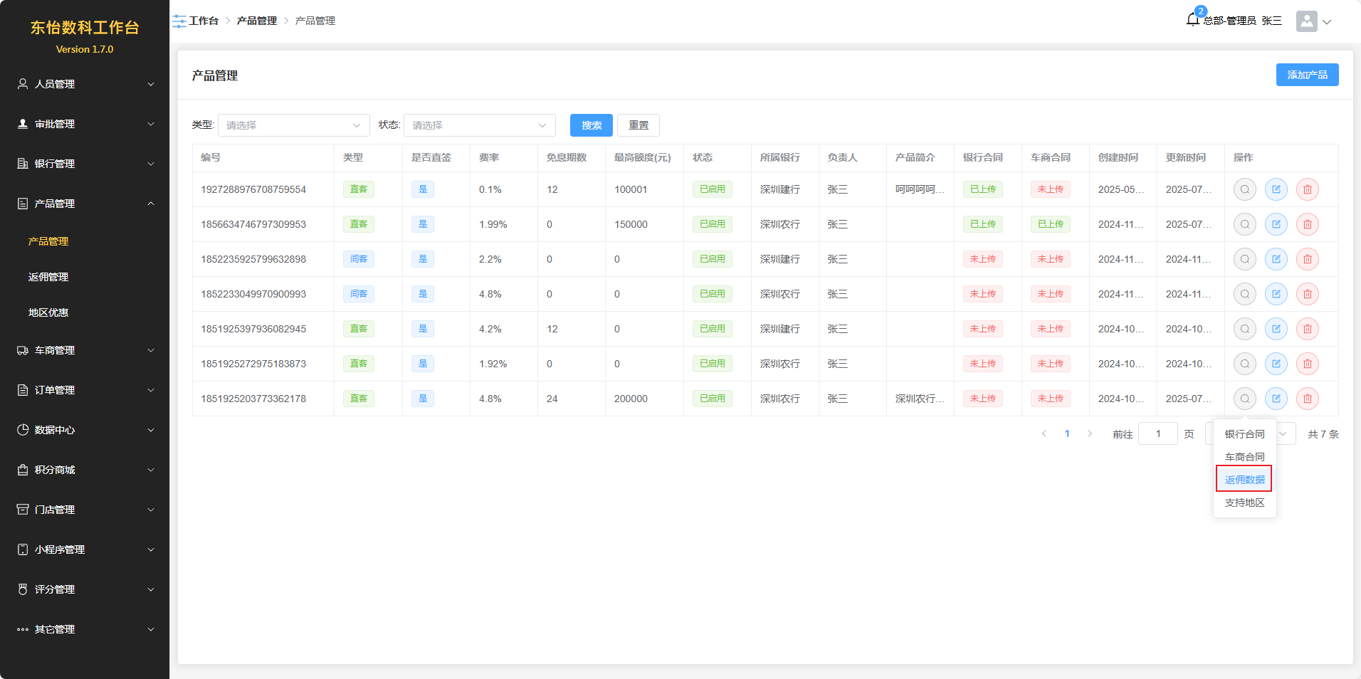
Task: Delete product 1856634746797309953 with trash icon
Action: tap(1307, 224)
